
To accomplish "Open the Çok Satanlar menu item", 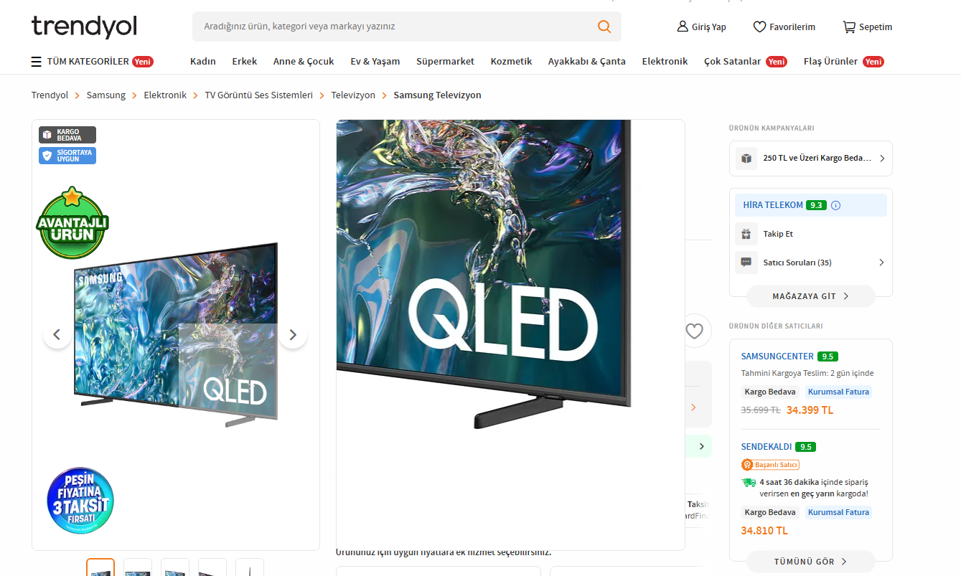I will (732, 62).
